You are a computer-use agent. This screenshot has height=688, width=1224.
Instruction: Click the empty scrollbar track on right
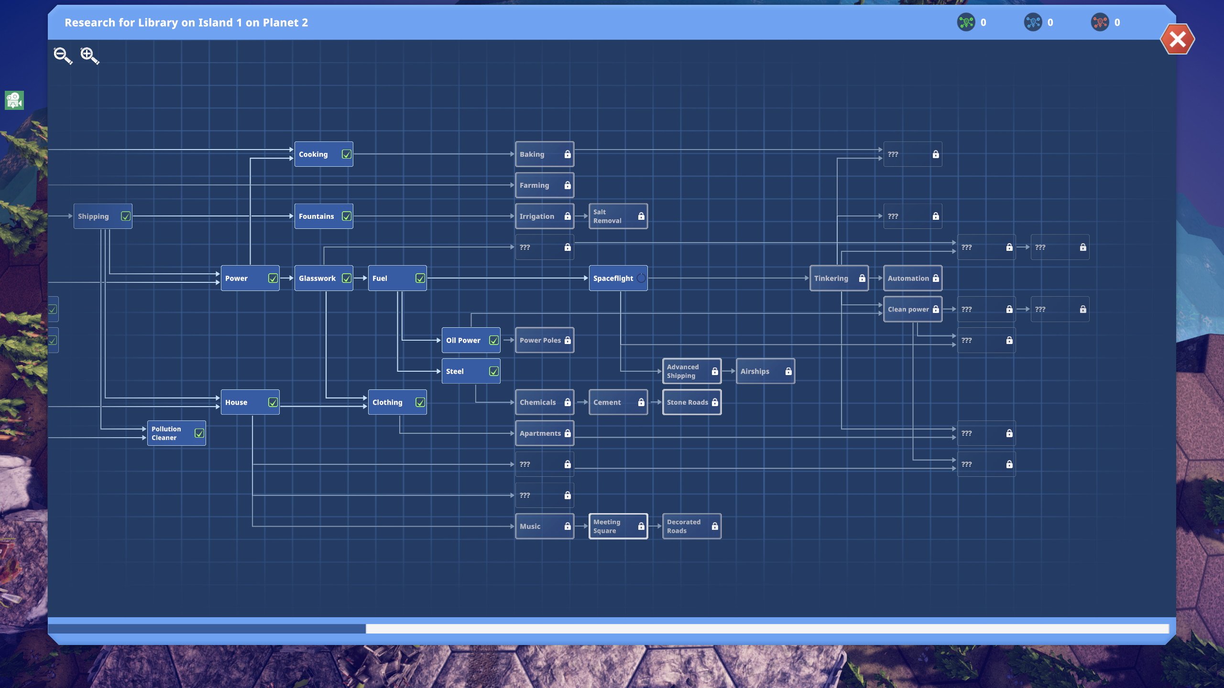point(765,629)
